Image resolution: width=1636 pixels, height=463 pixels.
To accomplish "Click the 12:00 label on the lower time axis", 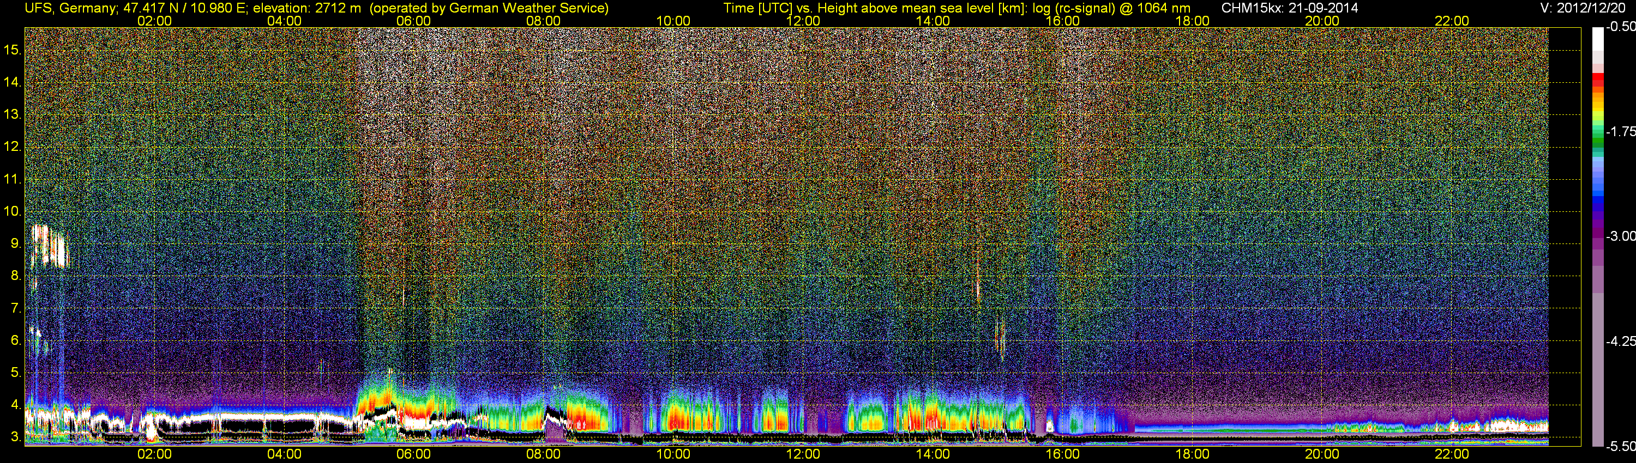I will tap(803, 454).
